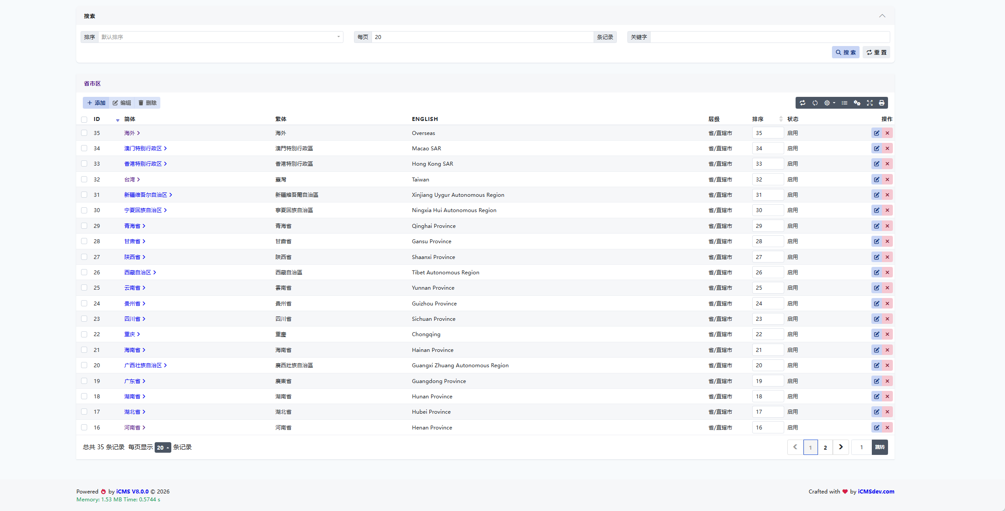The image size is (1005, 511).
Task: Sort the table by the ID column
Action: pos(106,119)
